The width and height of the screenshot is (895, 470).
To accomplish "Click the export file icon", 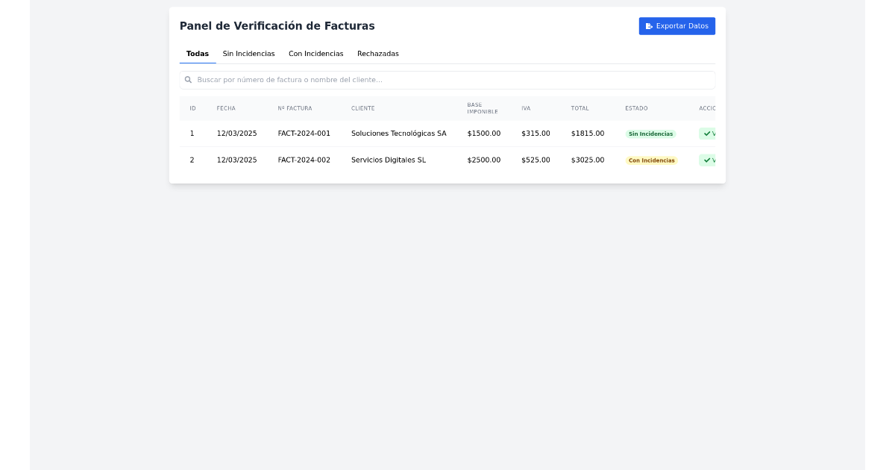I will click(649, 26).
